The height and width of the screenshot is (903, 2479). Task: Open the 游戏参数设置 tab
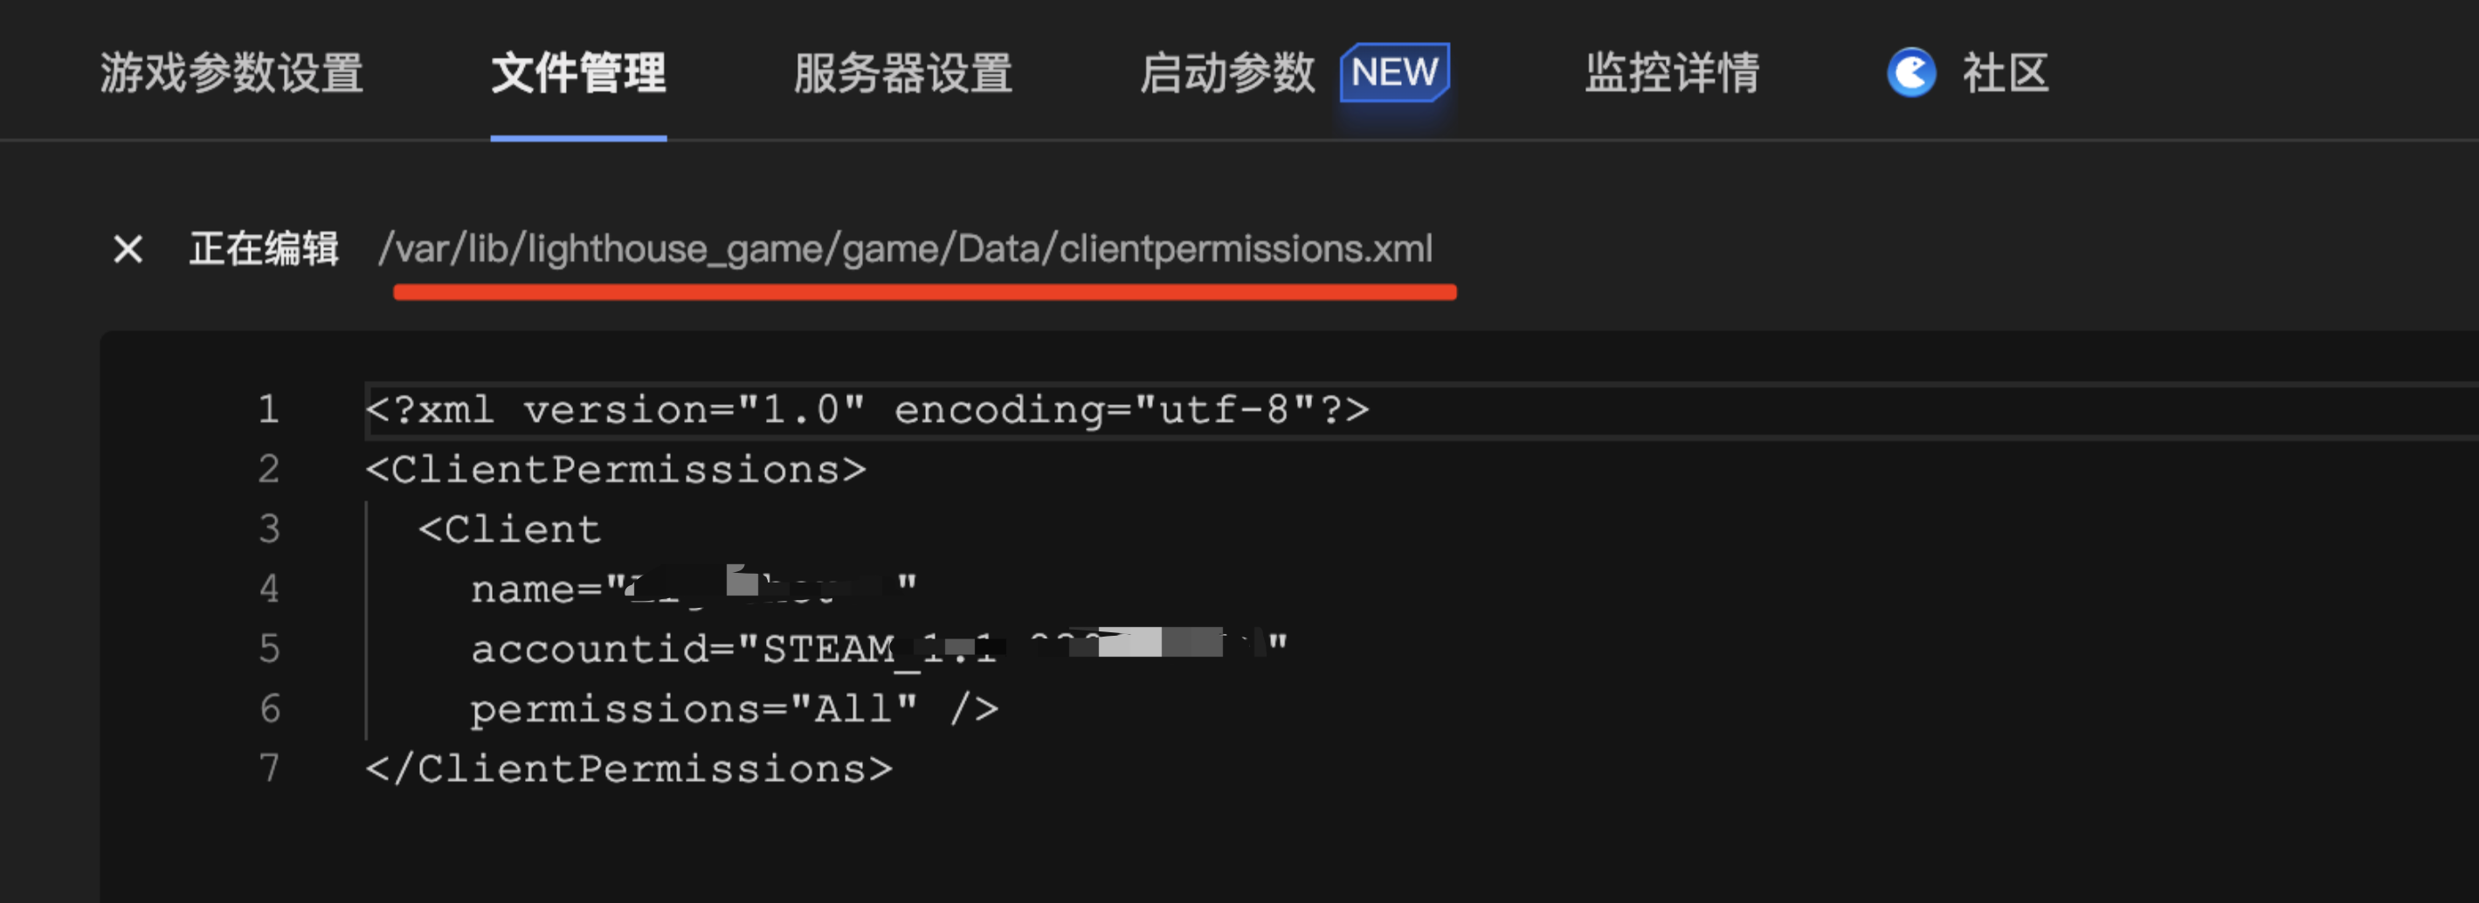pos(232,73)
